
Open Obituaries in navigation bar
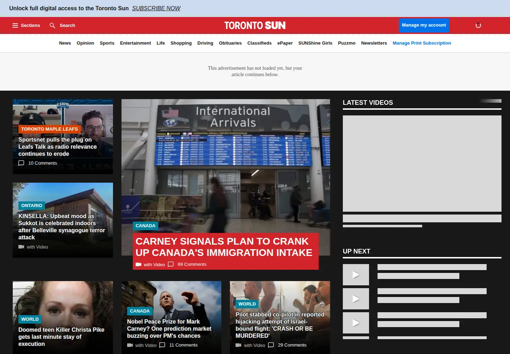tap(230, 43)
